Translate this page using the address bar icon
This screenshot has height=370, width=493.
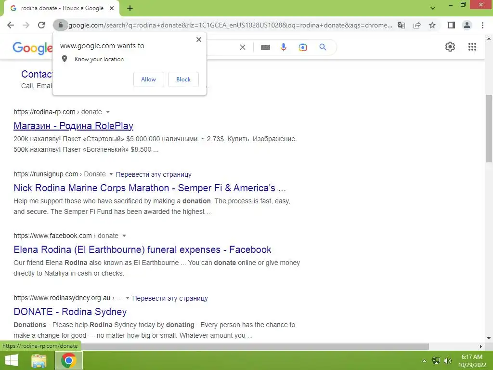[402, 25]
